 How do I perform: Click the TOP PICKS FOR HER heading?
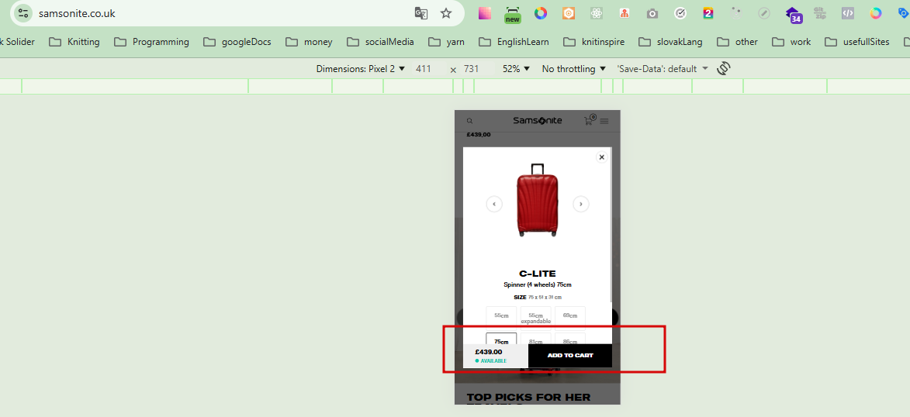(x=529, y=398)
